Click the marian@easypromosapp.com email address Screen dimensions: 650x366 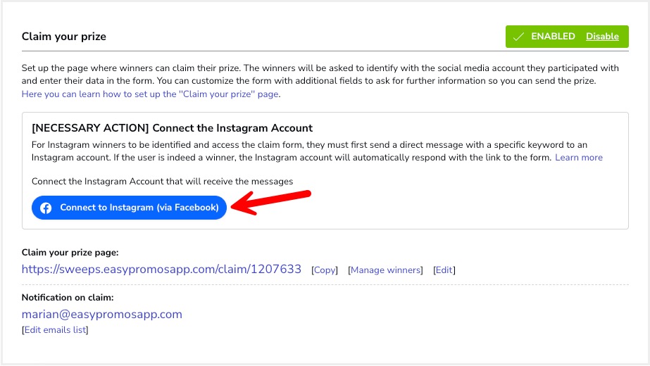coord(102,314)
